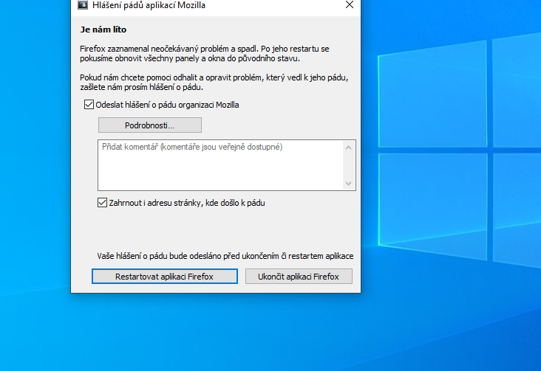The image size is (541, 371).
Task: Click the paragraph starting "Pokud nám chcete pomoci"
Action: point(213,83)
